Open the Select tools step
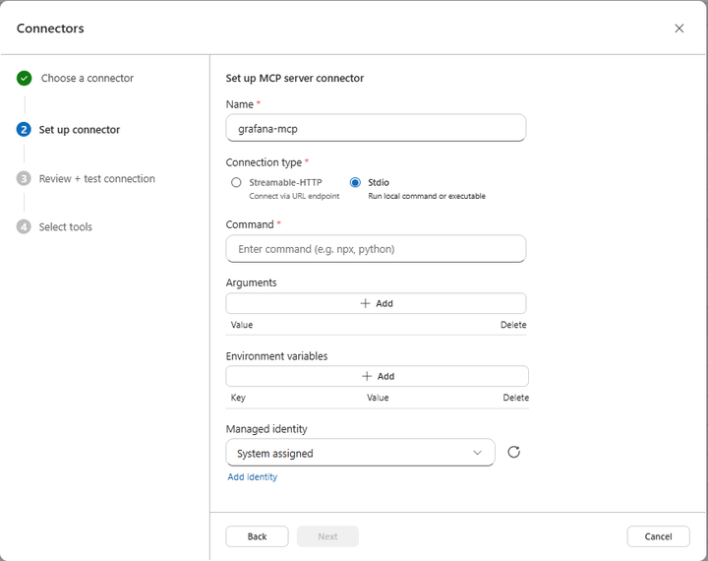Viewport: 708px width, 561px height. 66,227
